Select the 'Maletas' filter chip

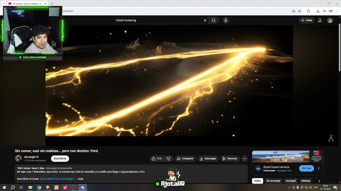(306, 181)
